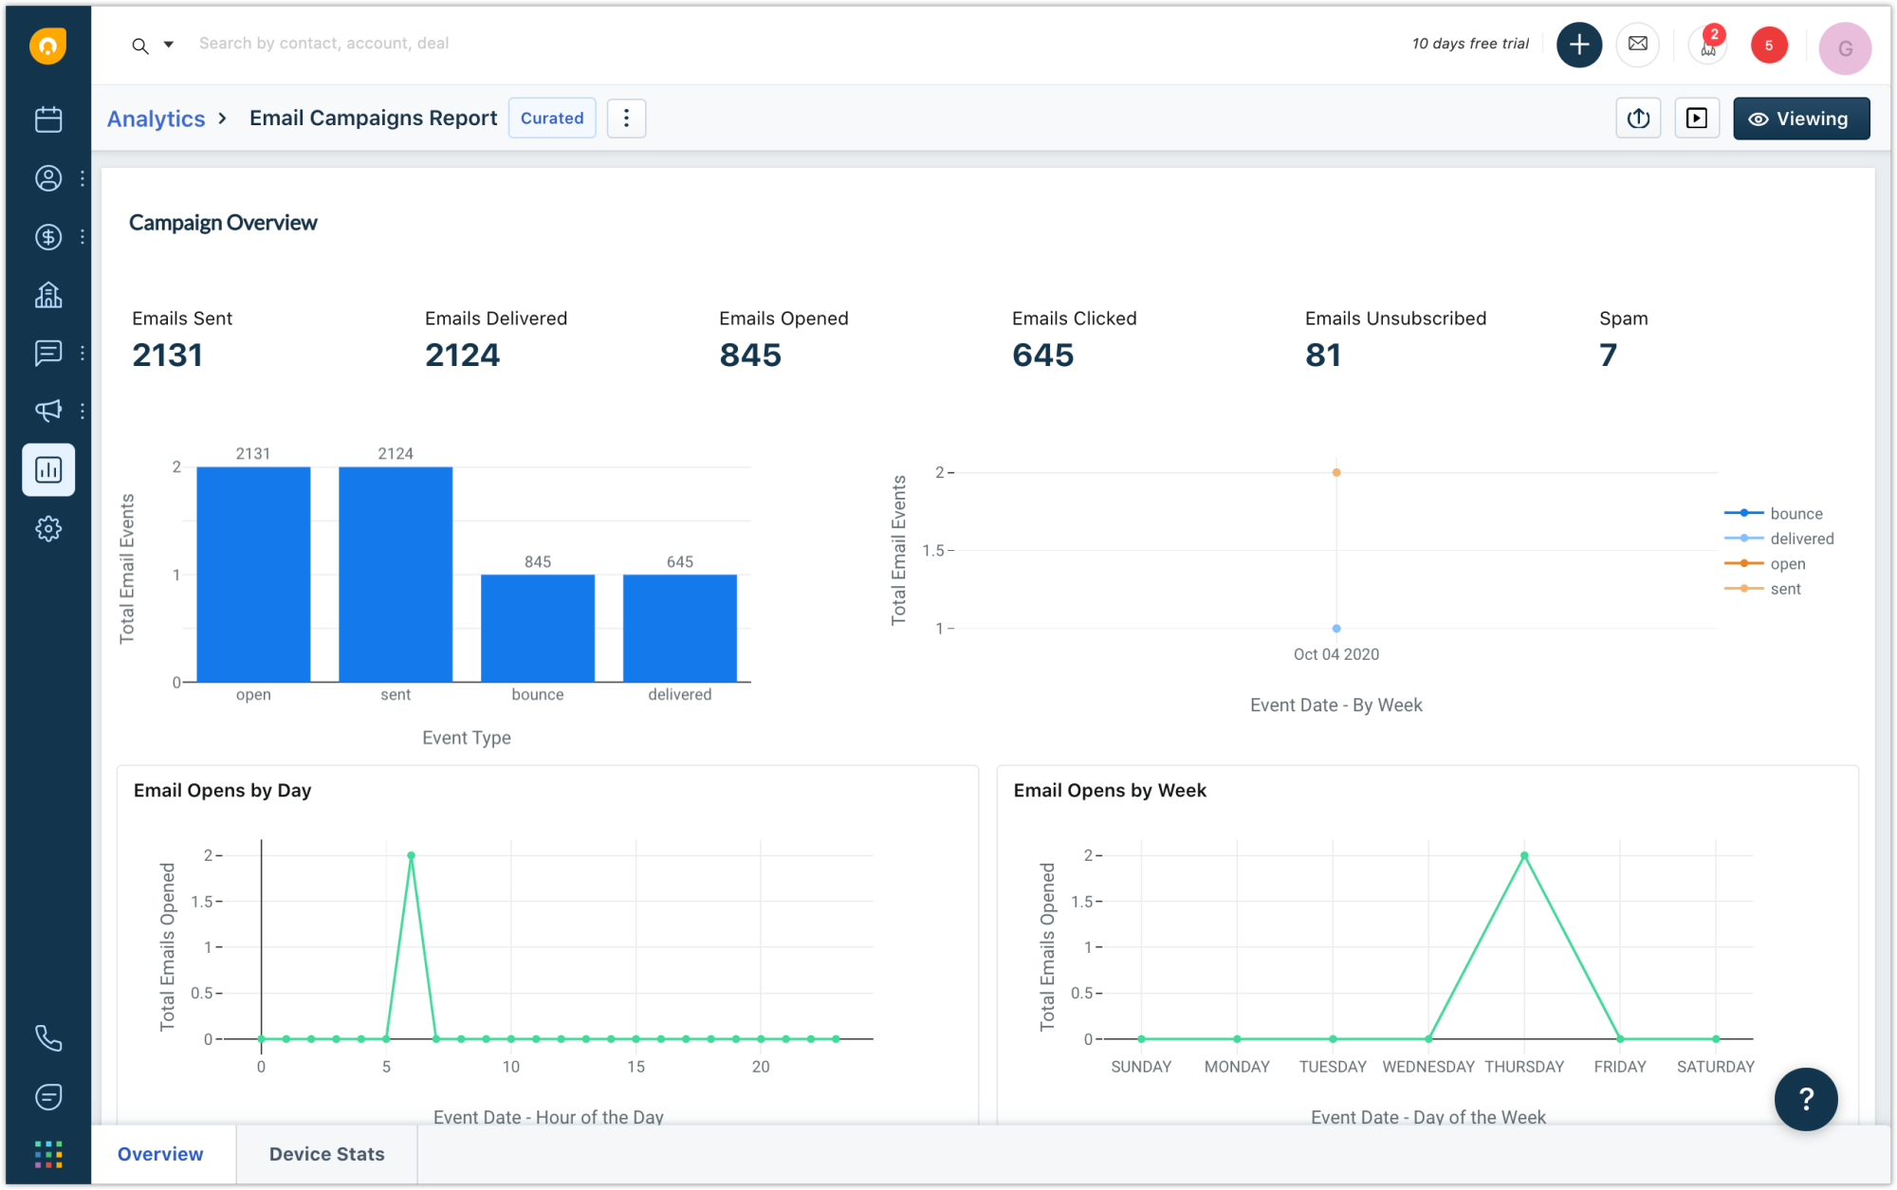The height and width of the screenshot is (1190, 1897).
Task: Click the search contacts input field
Action: point(323,44)
